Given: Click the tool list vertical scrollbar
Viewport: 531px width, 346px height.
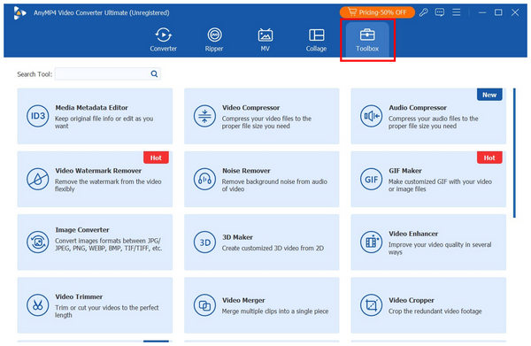Looking at the screenshot, I should (x=514, y=153).
